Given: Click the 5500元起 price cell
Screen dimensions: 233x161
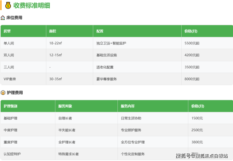Looking at the screenshot, I should (x=192, y=43).
